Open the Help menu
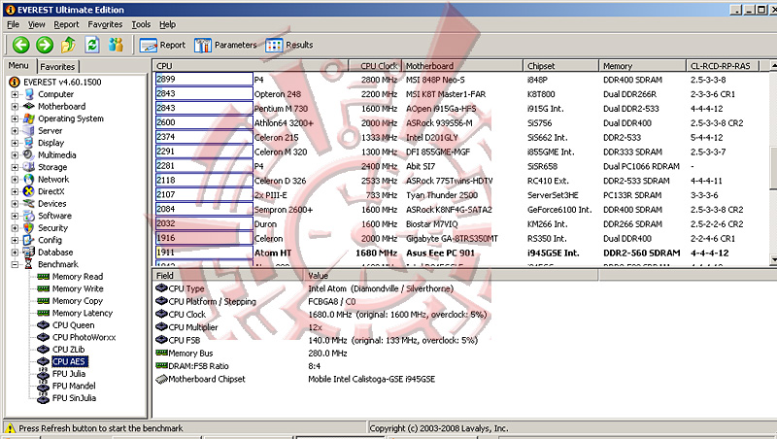Image resolution: width=777 pixels, height=439 pixels. 167,24
